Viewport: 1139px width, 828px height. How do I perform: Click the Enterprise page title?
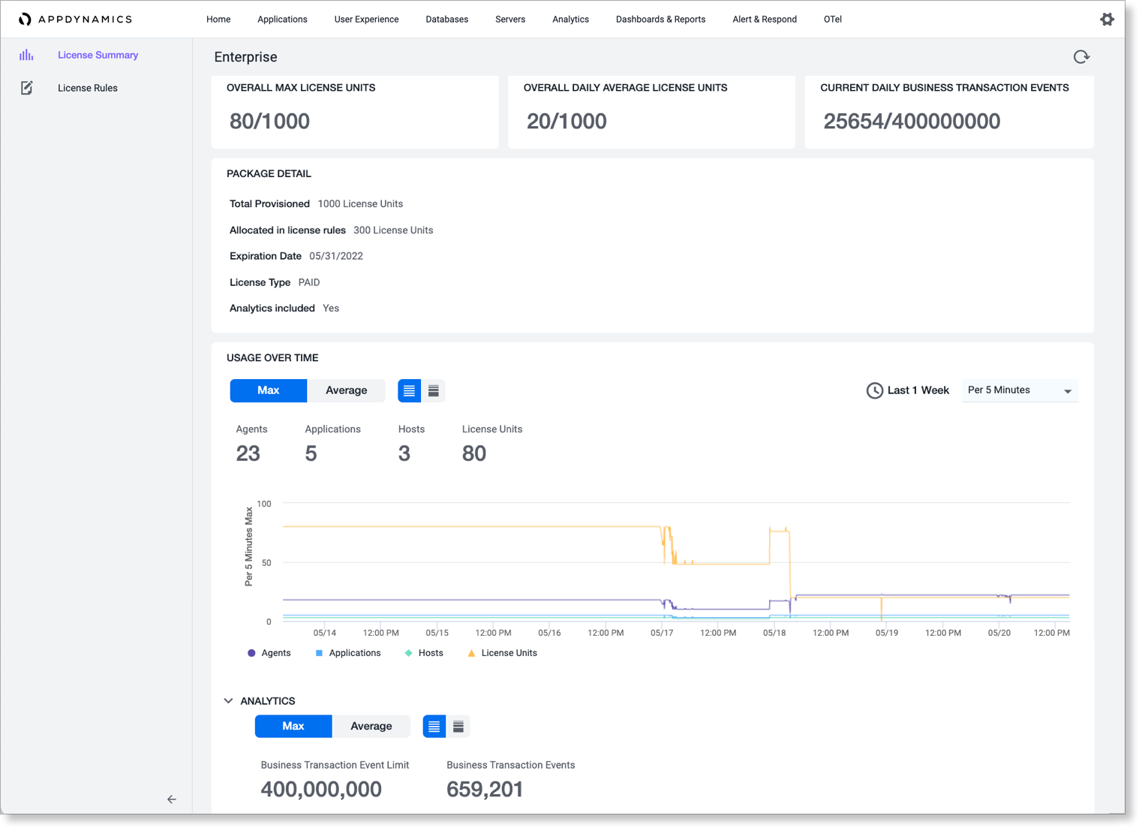coord(245,57)
